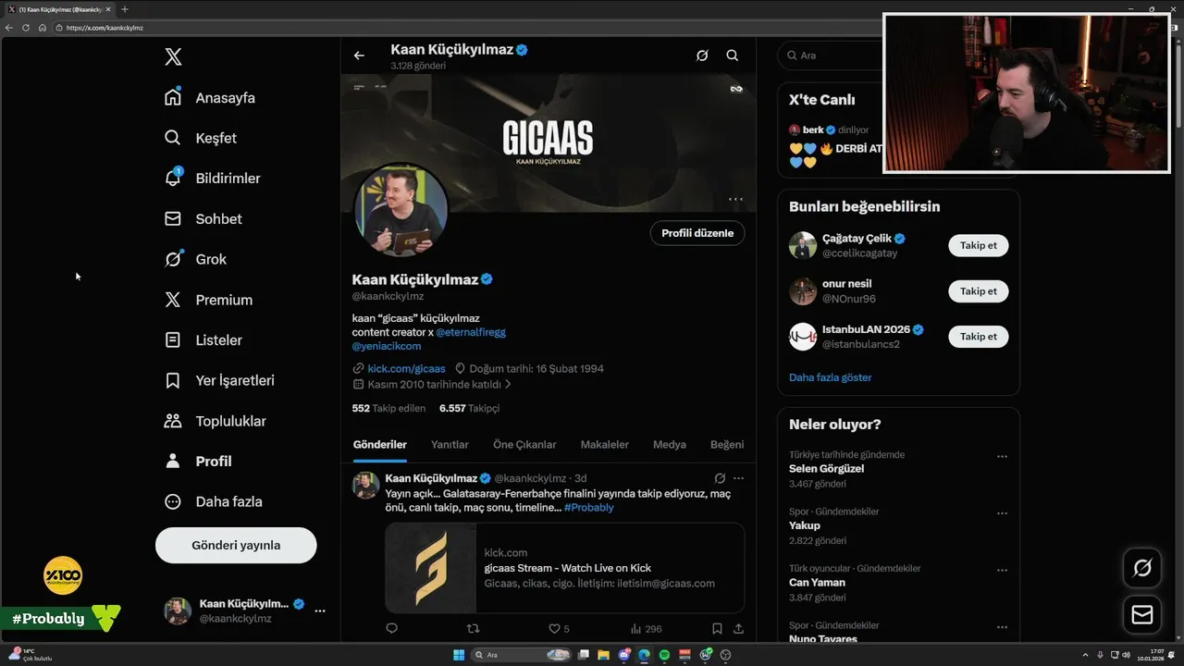Click Gönderi yayınla post button
This screenshot has width=1184, height=666.
click(236, 545)
